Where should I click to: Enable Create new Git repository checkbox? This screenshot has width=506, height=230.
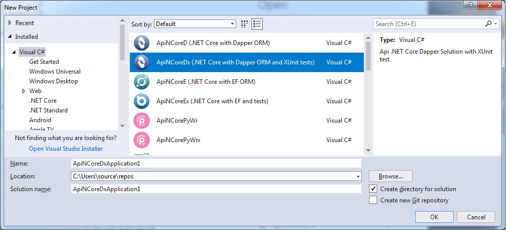[x=373, y=200]
